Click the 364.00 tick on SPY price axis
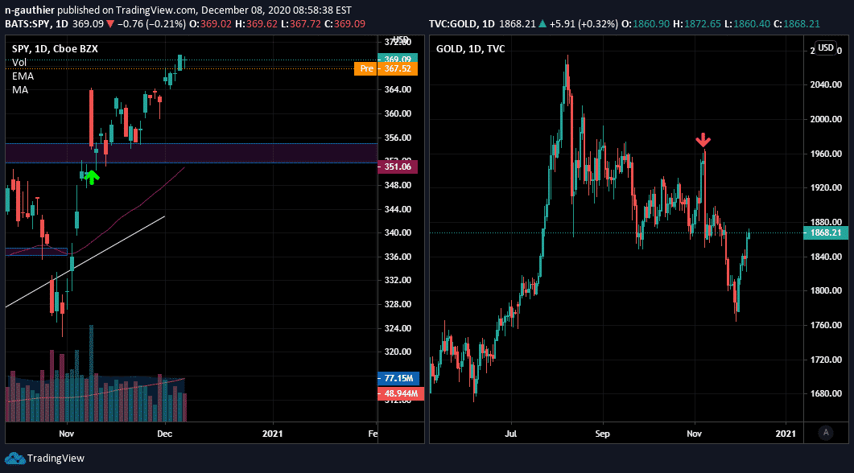Viewport: 854px width, 473px height. tap(398, 89)
